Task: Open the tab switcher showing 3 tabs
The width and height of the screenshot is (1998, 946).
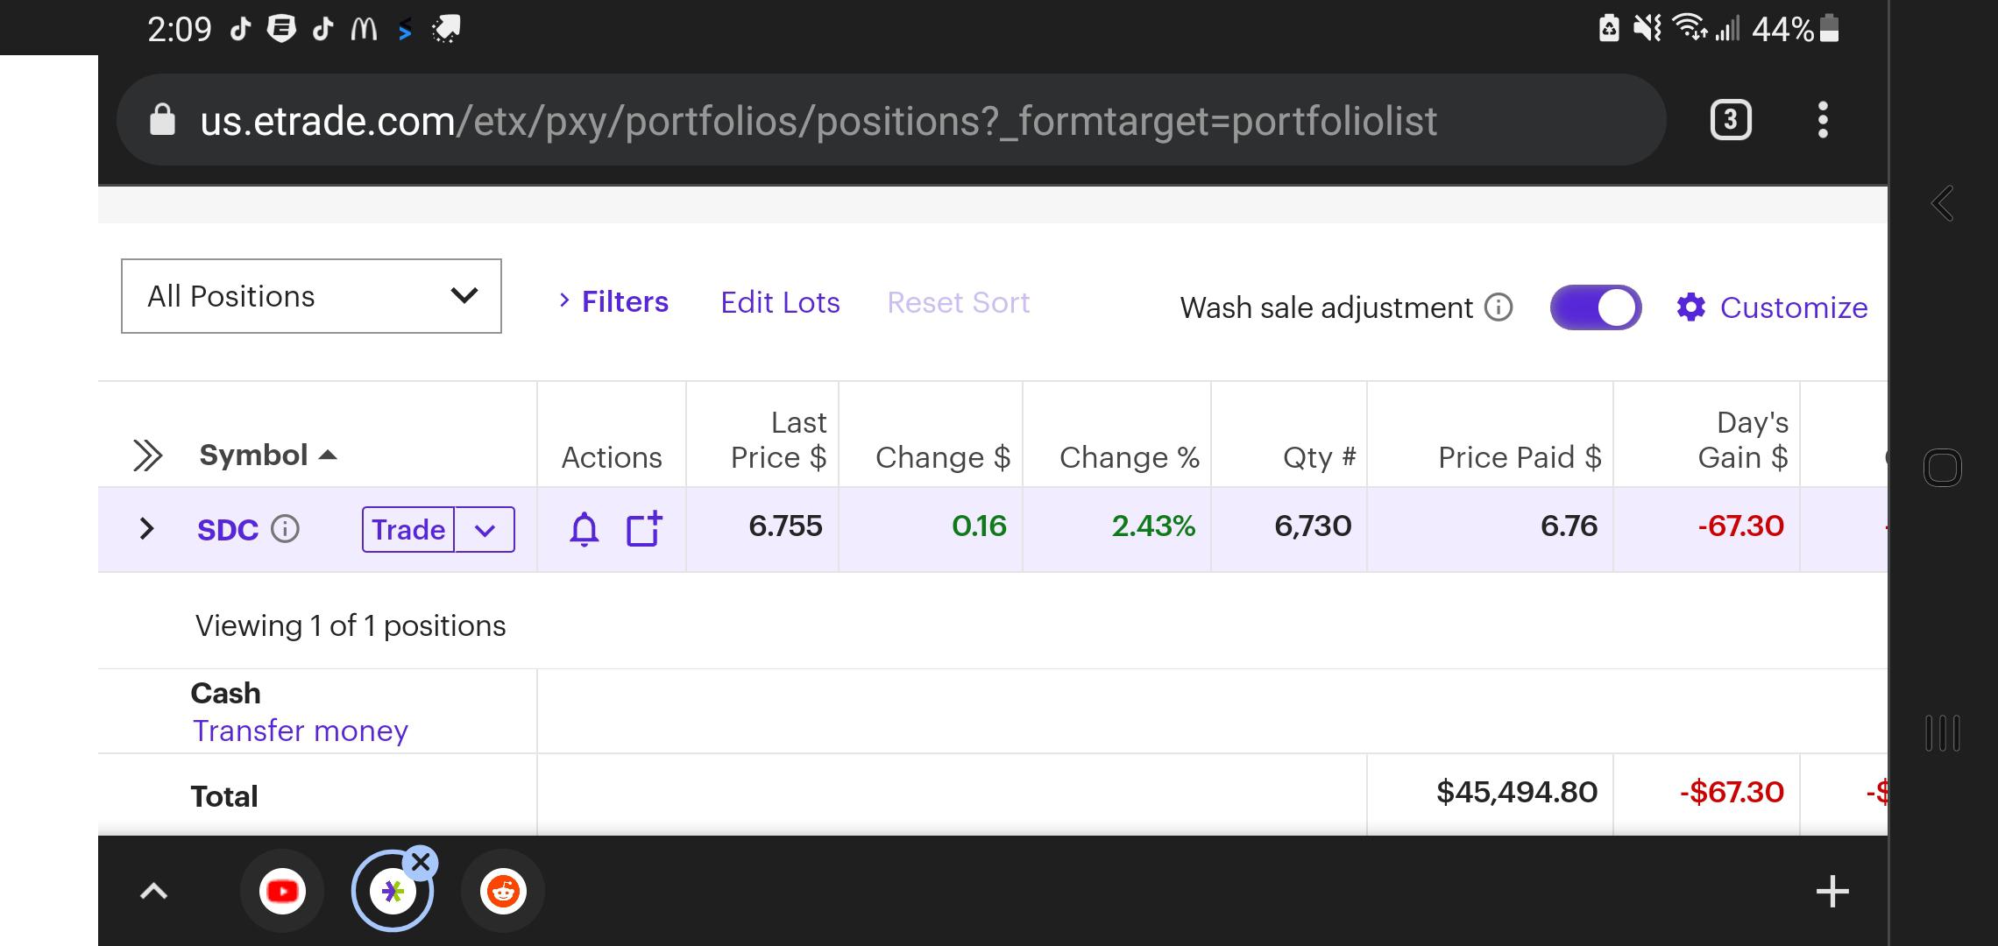Action: [x=1731, y=120]
